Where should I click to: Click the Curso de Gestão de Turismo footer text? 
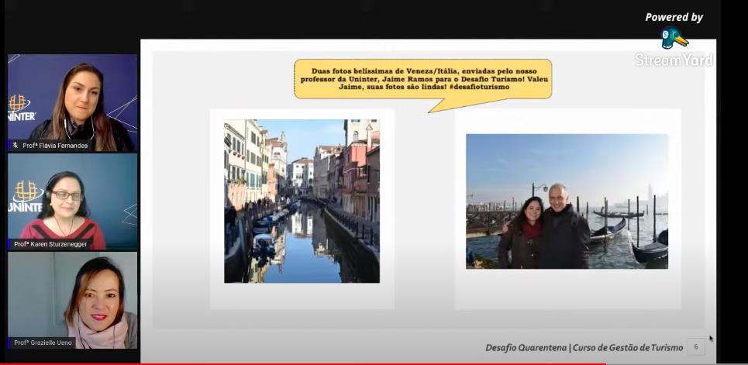tap(629, 348)
